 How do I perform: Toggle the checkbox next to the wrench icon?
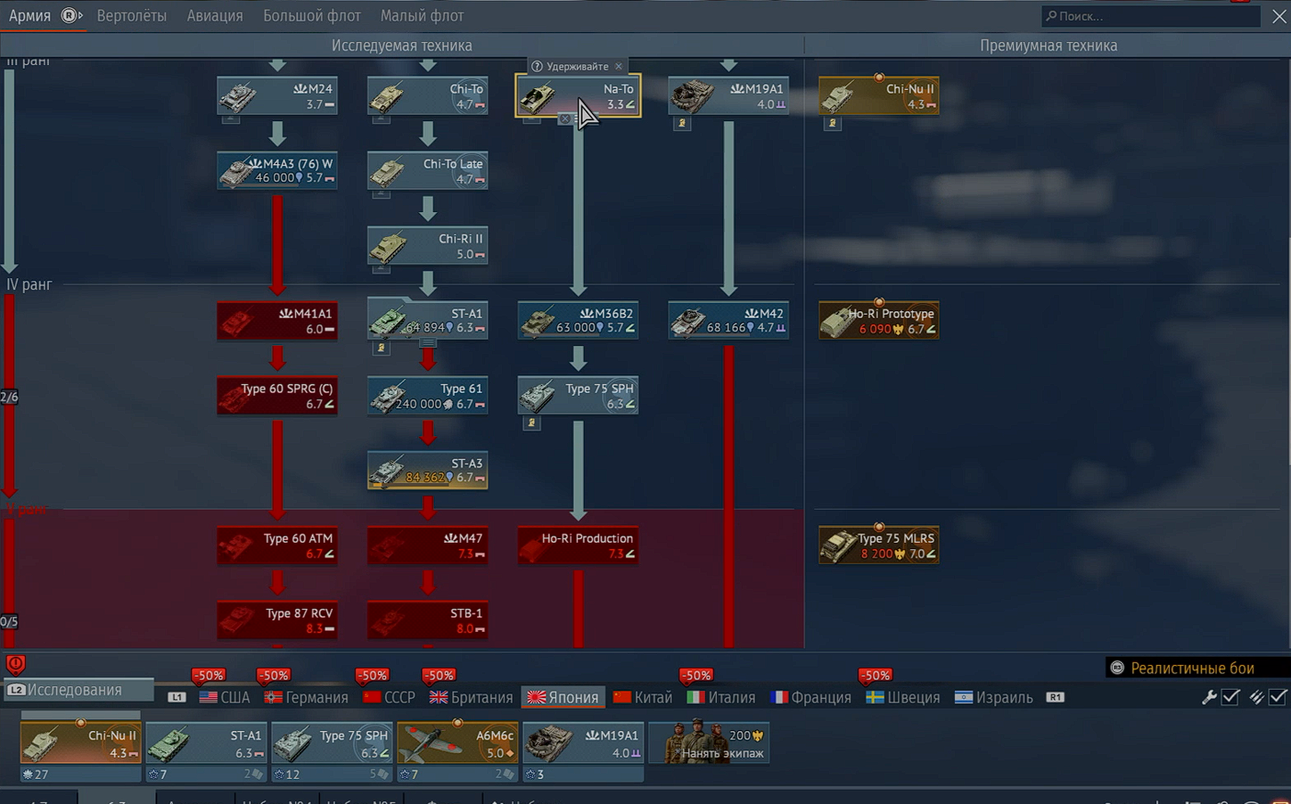click(1230, 697)
